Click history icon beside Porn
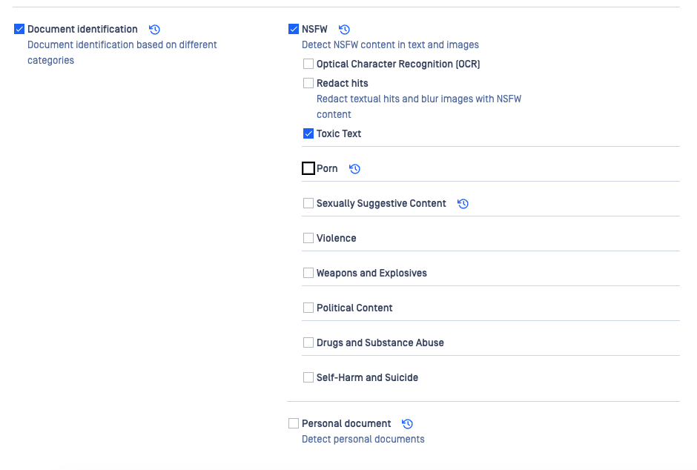The height and width of the screenshot is (470, 697). coord(354,169)
